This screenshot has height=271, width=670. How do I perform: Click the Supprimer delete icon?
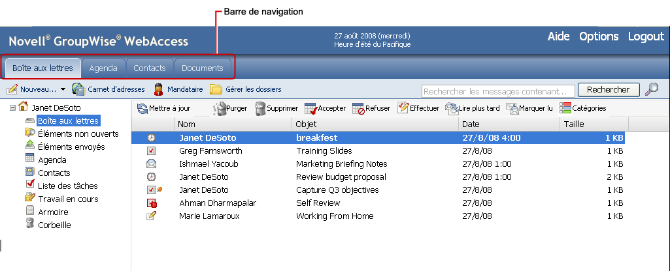coord(261,109)
